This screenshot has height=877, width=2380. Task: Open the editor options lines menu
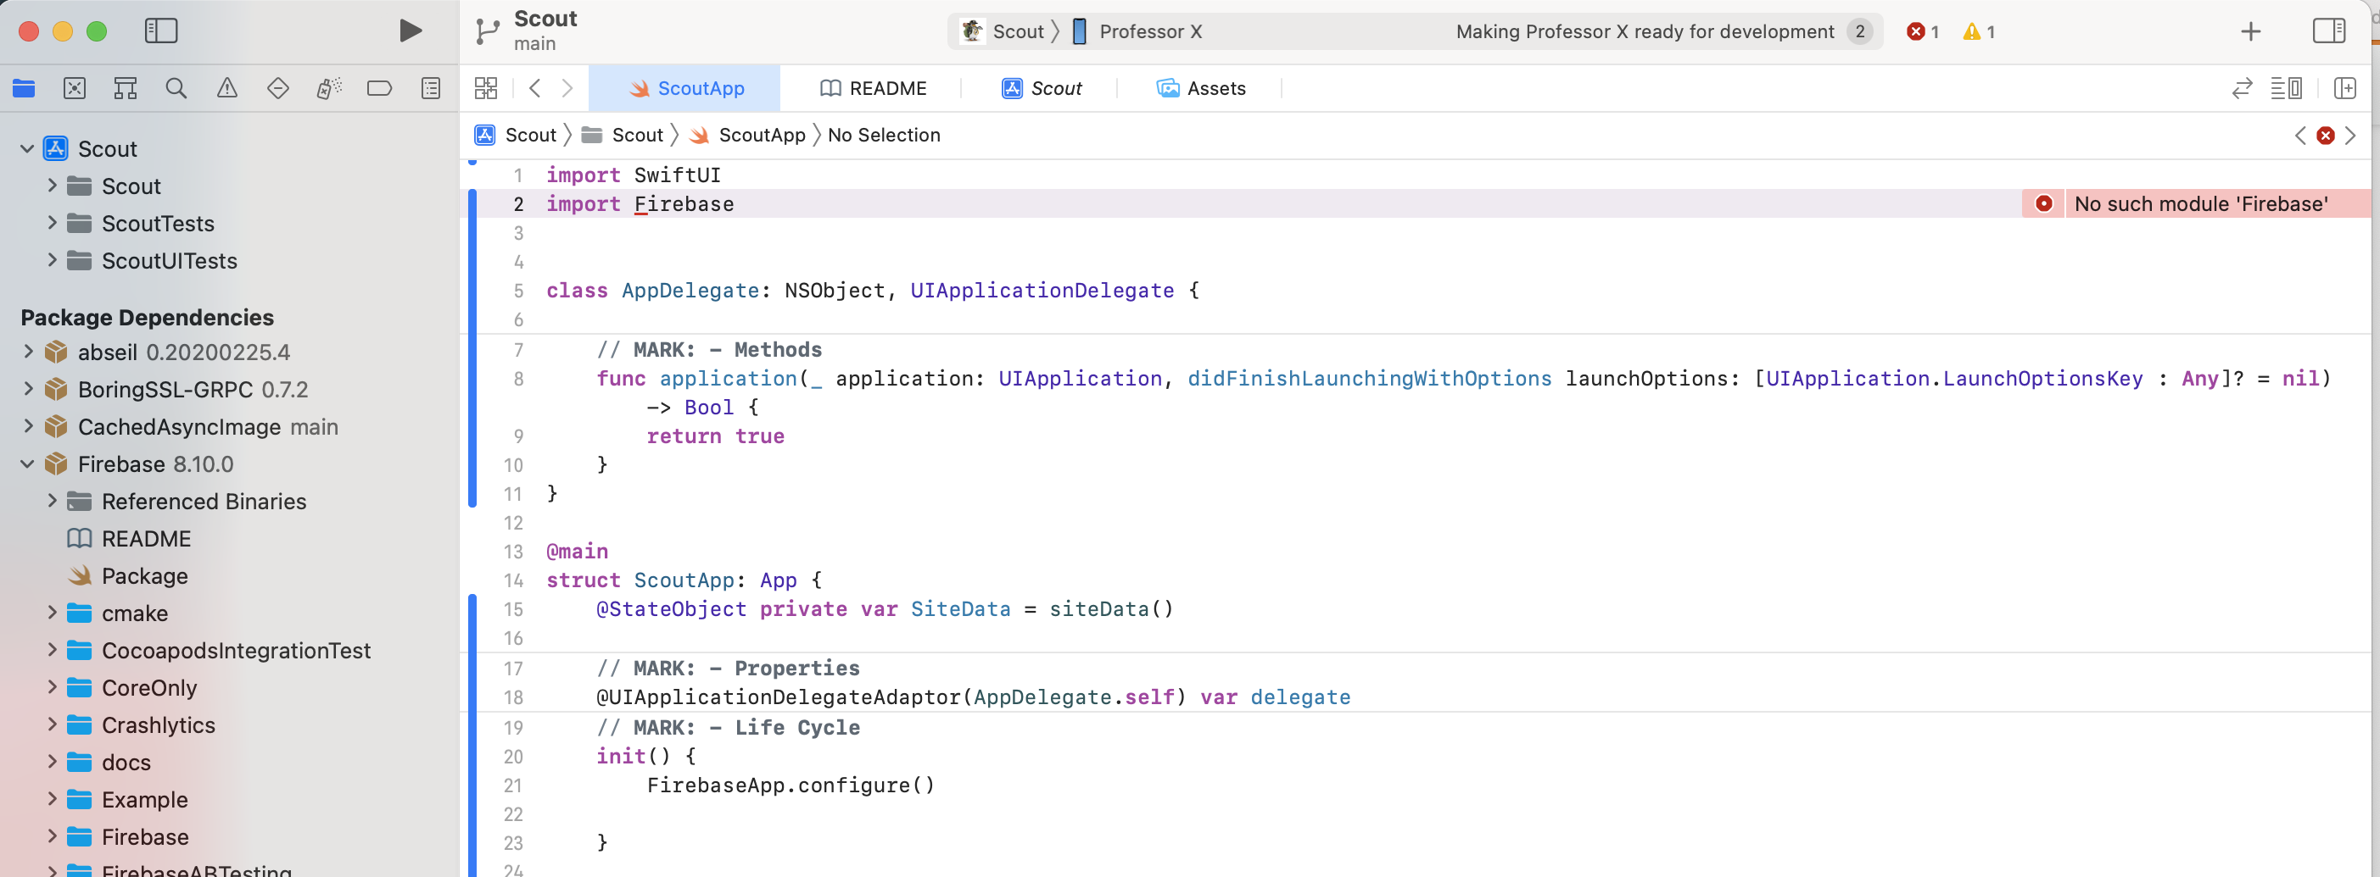tap(2287, 89)
